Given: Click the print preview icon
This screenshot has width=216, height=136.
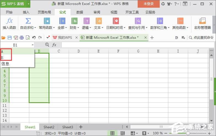Looking at the screenshot, I should (x=28, y=38).
